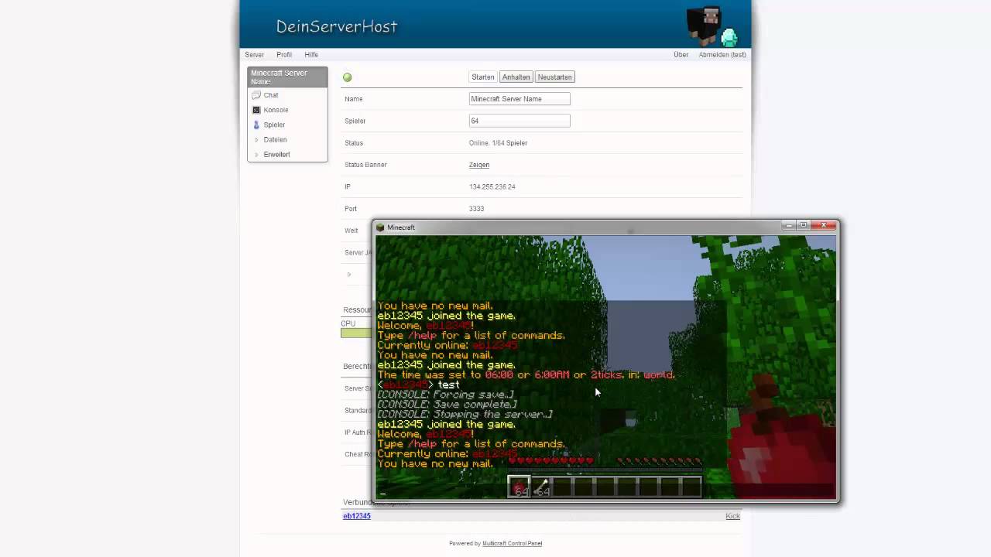
Task: Click the DeinServerHost site title
Action: point(337,26)
